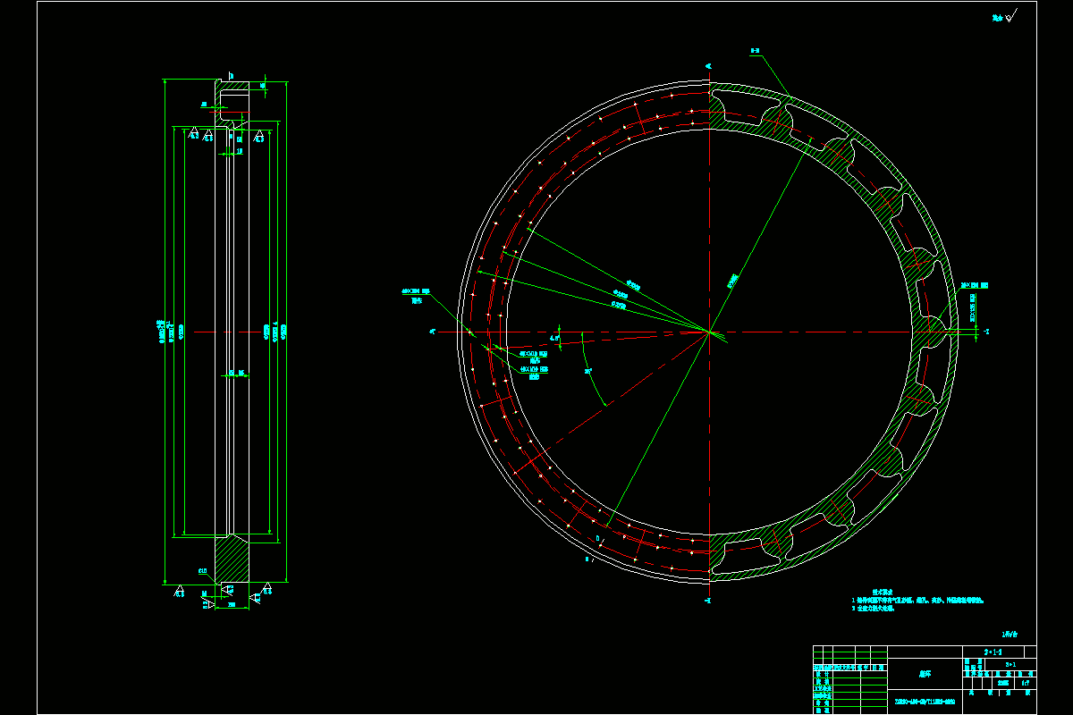Image resolution: width=1073 pixels, height=715 pixels.
Task: Click the bolt-hole leader label left of the ring
Action: tap(416, 291)
